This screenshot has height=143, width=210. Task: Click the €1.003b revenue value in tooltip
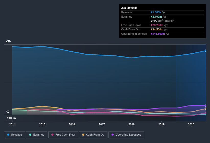coord(156,12)
